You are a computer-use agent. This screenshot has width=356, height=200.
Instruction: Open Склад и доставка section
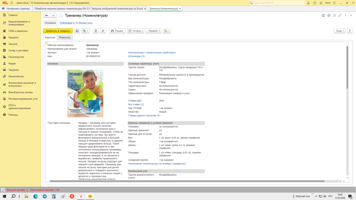pyautogui.click(x=18, y=51)
